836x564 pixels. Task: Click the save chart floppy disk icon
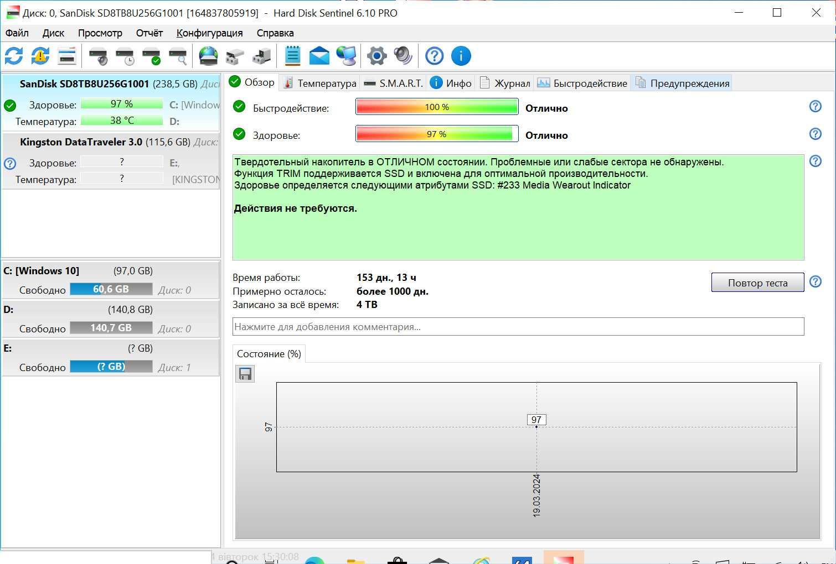(245, 374)
